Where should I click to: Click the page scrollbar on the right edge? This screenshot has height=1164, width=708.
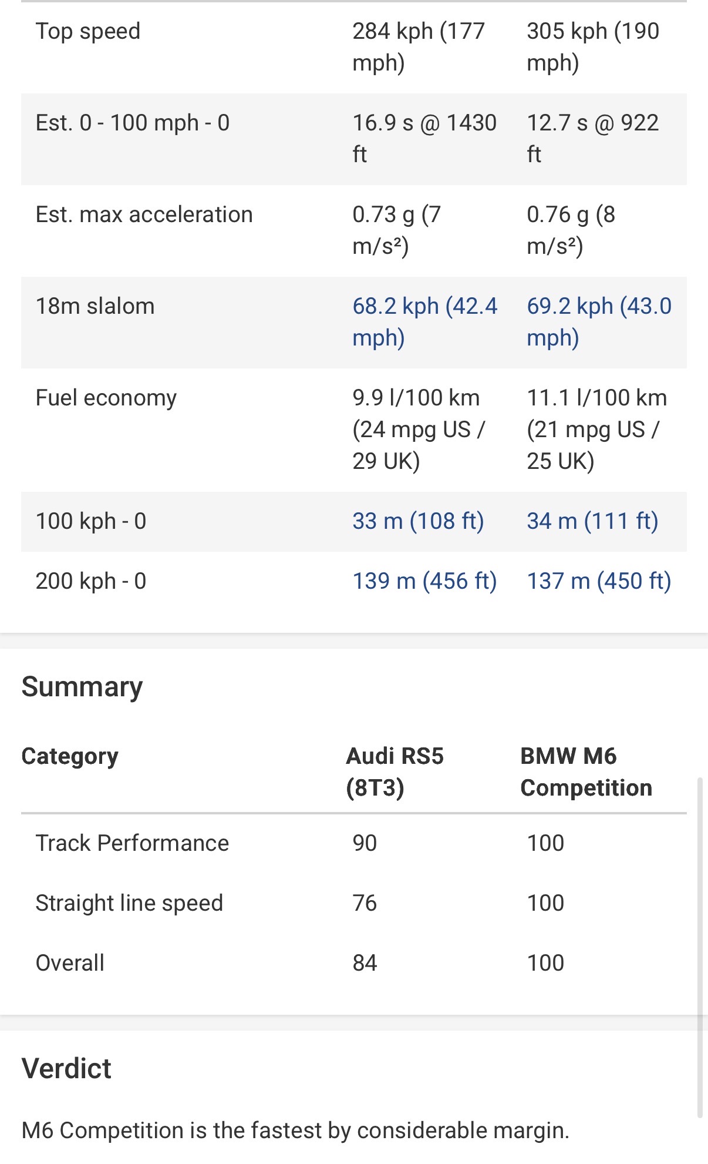(700, 947)
